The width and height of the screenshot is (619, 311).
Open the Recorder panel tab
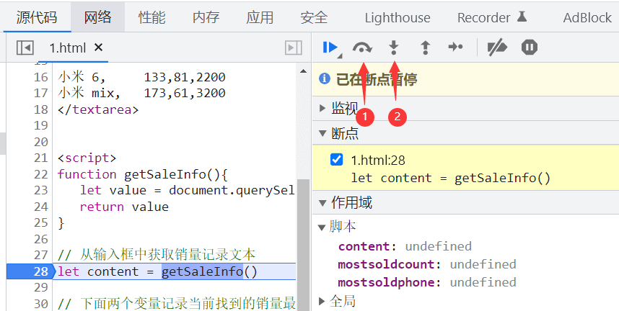pos(492,17)
